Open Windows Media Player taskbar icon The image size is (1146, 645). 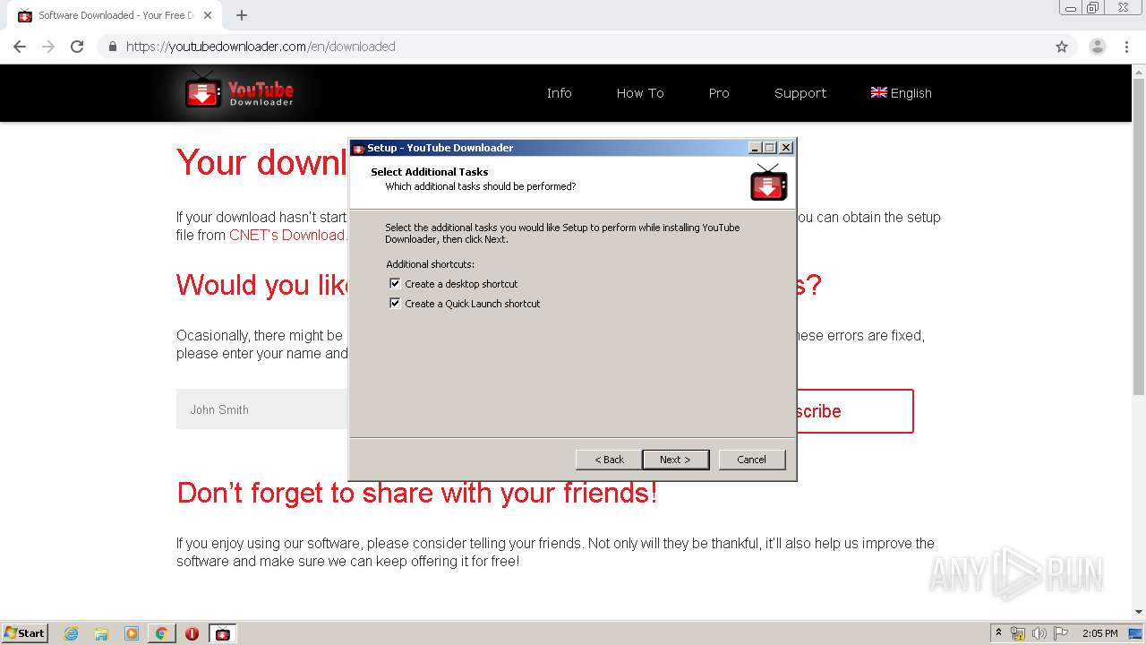(132, 633)
